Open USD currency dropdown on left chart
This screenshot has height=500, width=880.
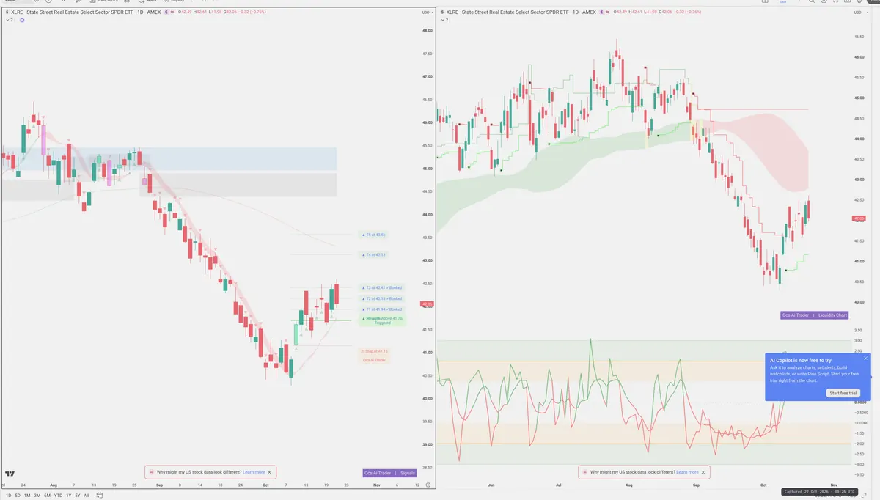(426, 12)
